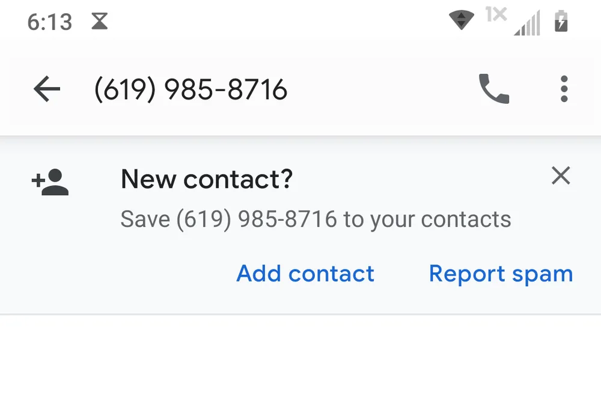Tap the back arrow in the header

(x=47, y=90)
